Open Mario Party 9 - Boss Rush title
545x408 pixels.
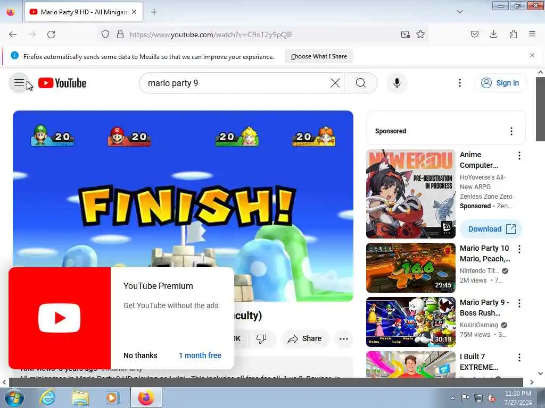click(x=484, y=308)
